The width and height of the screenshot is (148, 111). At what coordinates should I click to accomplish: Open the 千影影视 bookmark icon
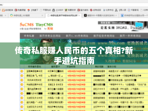coord(129,10)
